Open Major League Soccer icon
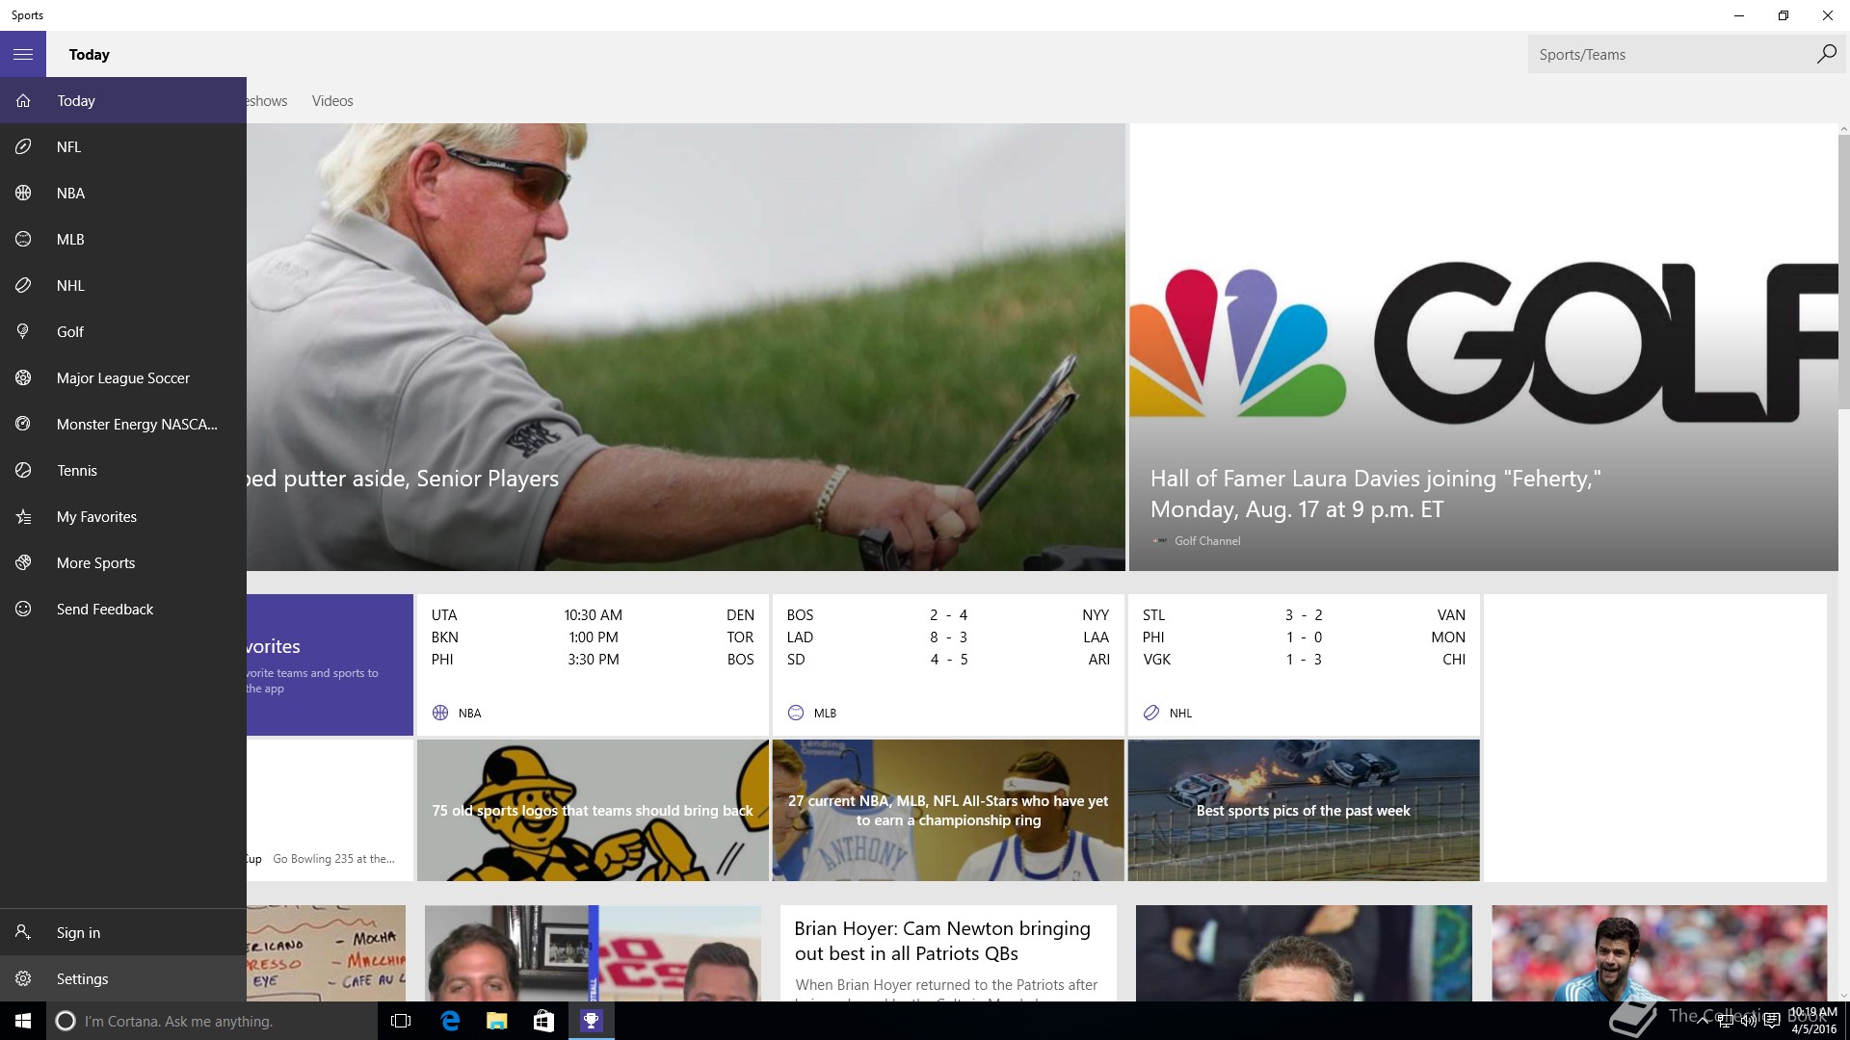Image resolution: width=1850 pixels, height=1040 pixels. tap(23, 378)
